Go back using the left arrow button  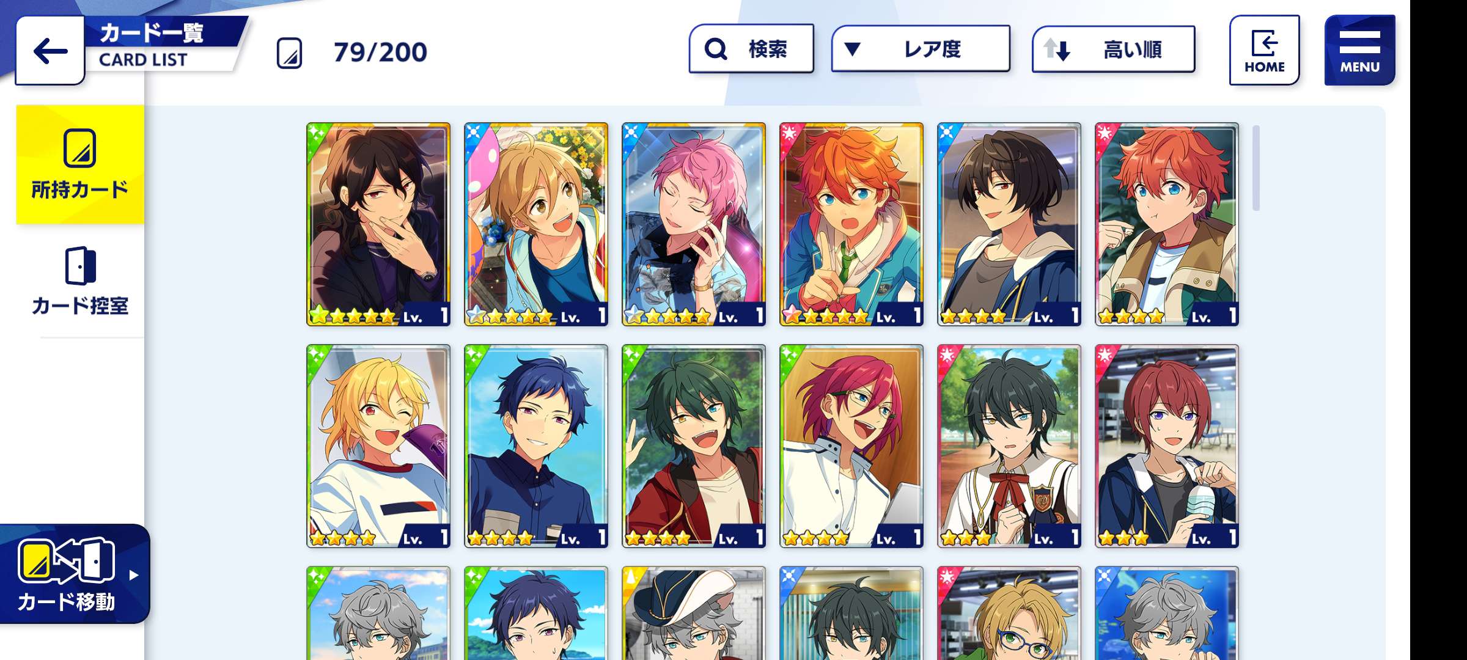pyautogui.click(x=50, y=51)
